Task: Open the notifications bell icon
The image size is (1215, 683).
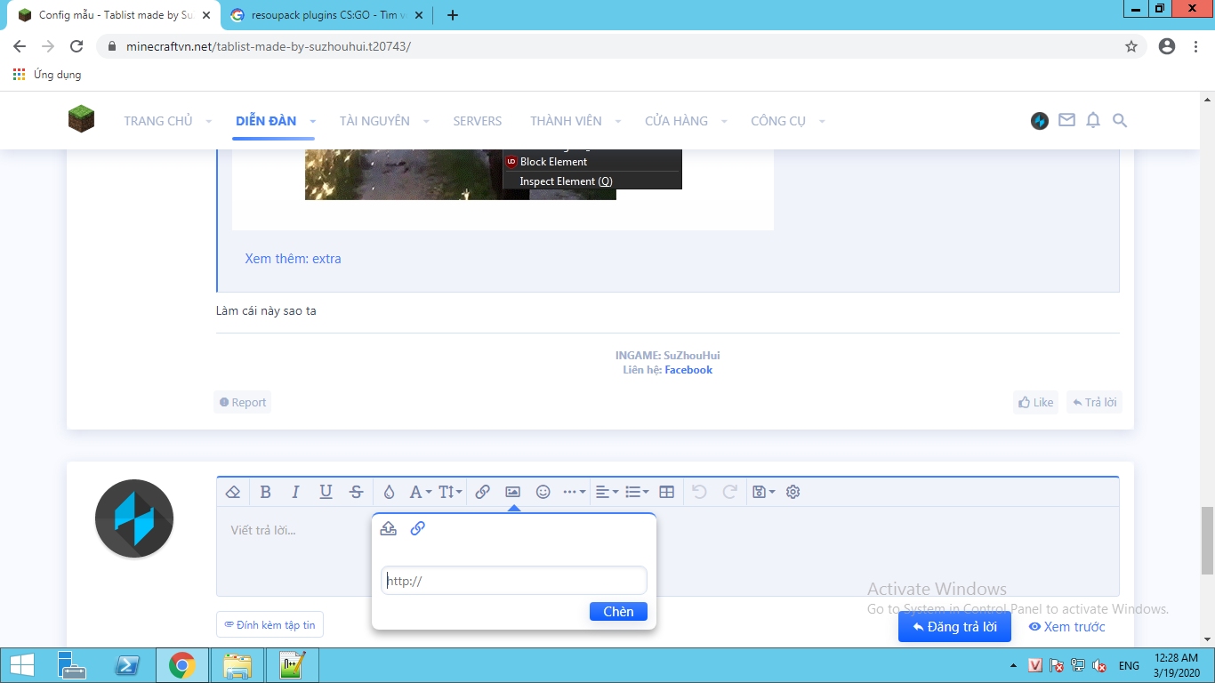Action: pos(1093,120)
